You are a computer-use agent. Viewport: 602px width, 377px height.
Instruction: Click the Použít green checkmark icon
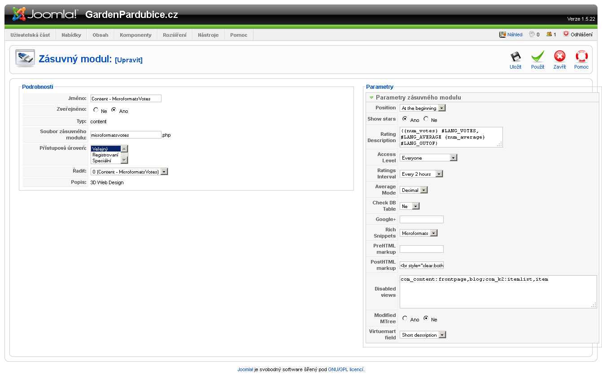point(537,57)
